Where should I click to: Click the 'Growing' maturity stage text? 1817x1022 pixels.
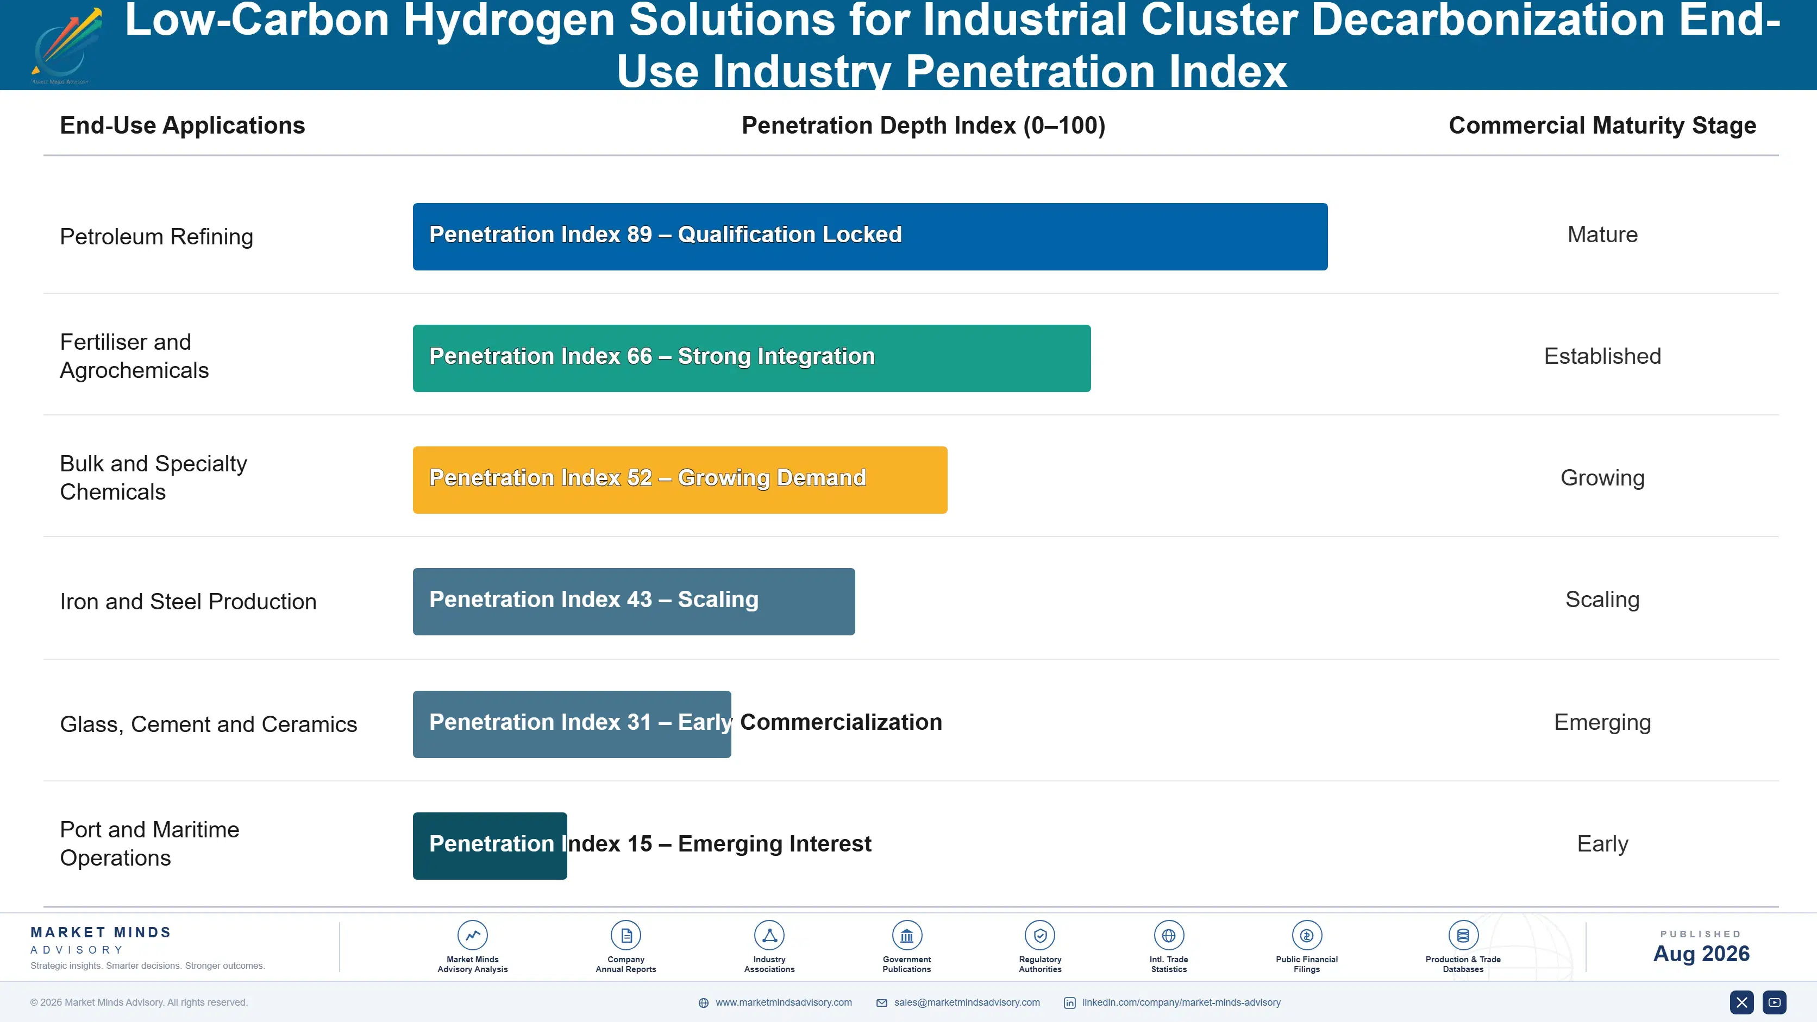pos(1602,478)
